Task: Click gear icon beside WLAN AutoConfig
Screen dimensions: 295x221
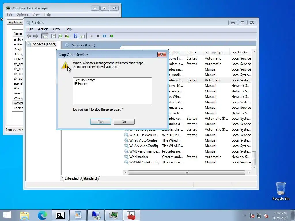Action: 126,146
